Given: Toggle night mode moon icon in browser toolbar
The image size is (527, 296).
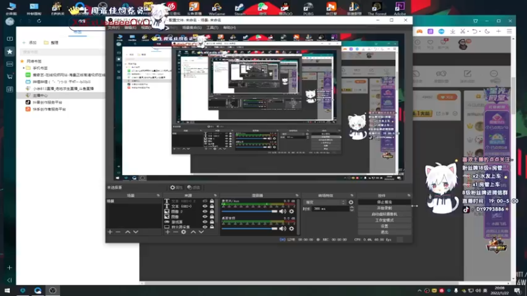Looking at the screenshot, I should [x=487, y=31].
